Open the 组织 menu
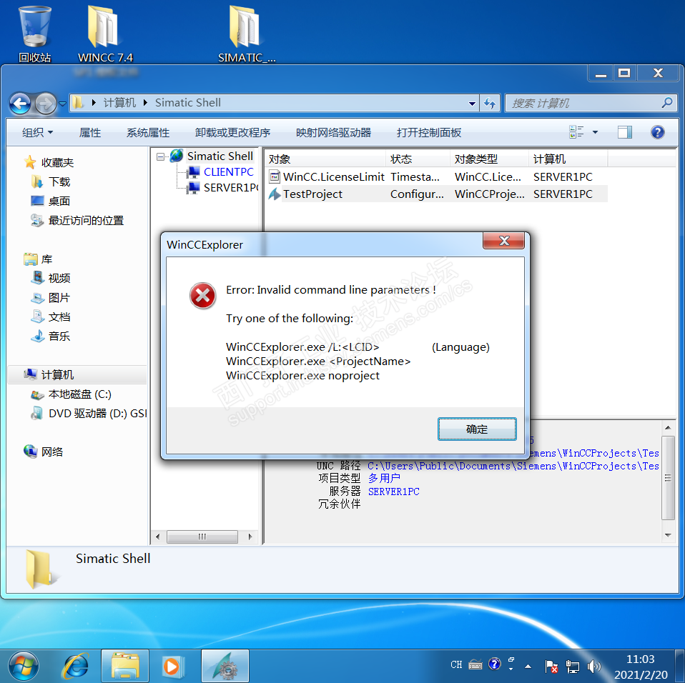This screenshot has width=685, height=683. pos(38,132)
